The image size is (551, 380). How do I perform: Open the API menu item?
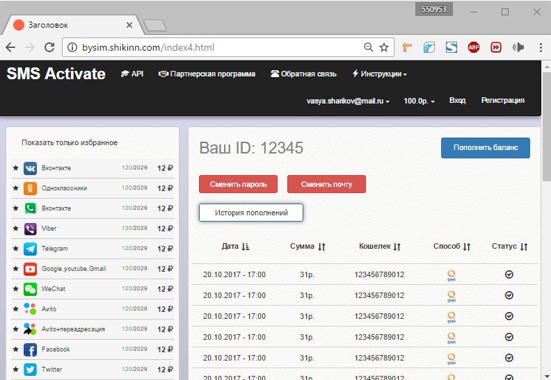(x=132, y=74)
